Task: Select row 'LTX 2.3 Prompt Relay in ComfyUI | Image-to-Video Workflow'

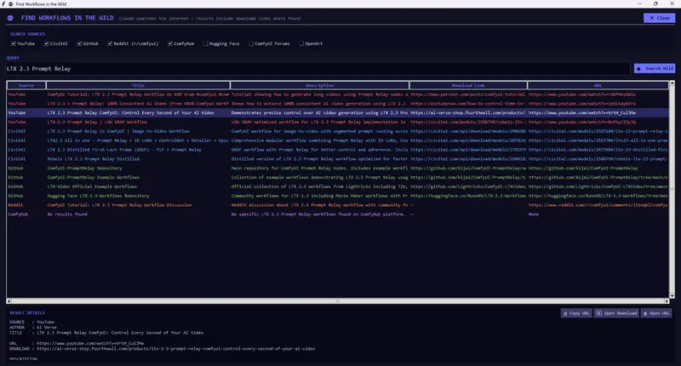Action: click(337, 131)
